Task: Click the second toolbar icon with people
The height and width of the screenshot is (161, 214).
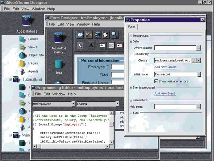Action: [x=89, y=35]
